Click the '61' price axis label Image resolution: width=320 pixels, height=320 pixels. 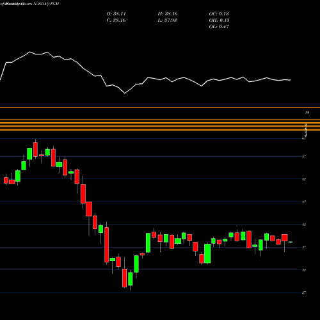(304, 138)
